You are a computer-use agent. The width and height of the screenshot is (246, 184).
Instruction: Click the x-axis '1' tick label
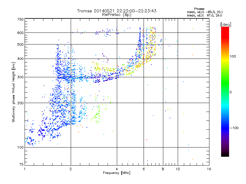coord(25,169)
